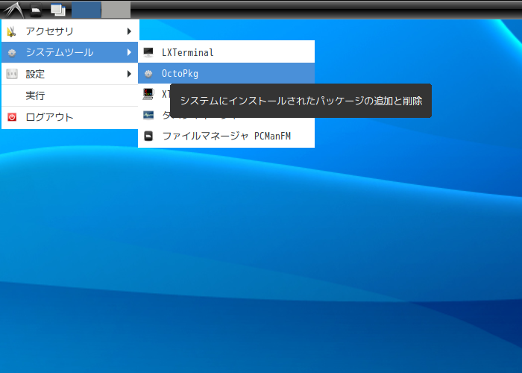Expand the システムツール submenu arrow
The height and width of the screenshot is (373, 522).
tap(129, 52)
